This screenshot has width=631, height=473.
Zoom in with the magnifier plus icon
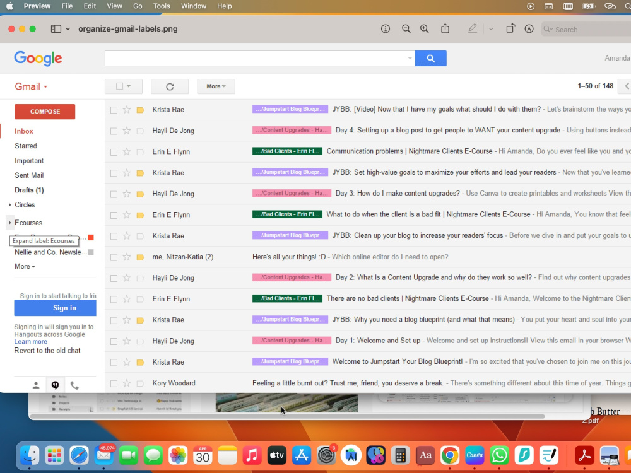[x=424, y=28]
